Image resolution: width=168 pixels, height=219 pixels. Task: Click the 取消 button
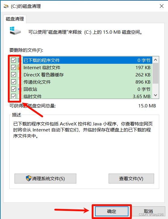pos(148,211)
